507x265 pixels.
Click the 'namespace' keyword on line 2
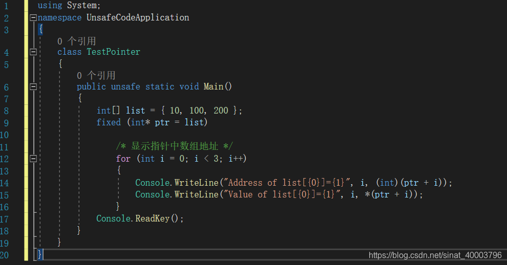tap(59, 17)
